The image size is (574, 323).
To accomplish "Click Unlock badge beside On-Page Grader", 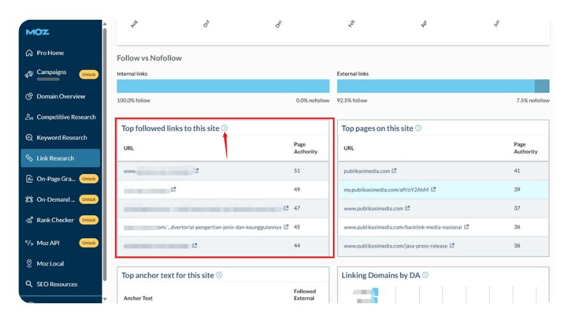I will click(x=89, y=179).
